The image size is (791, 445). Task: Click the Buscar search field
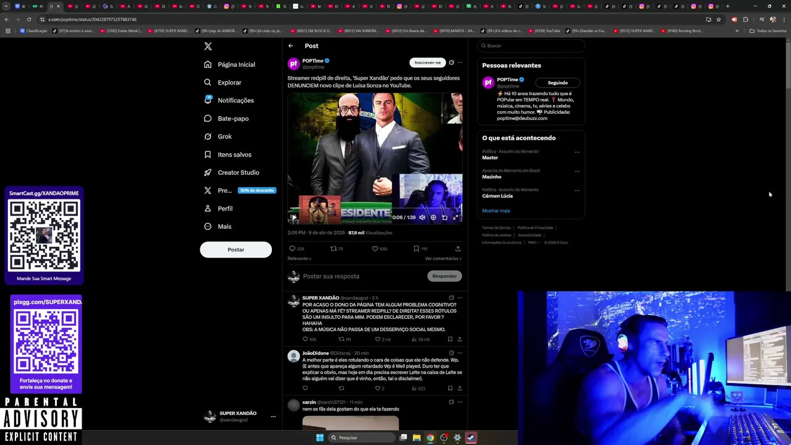tap(531, 46)
